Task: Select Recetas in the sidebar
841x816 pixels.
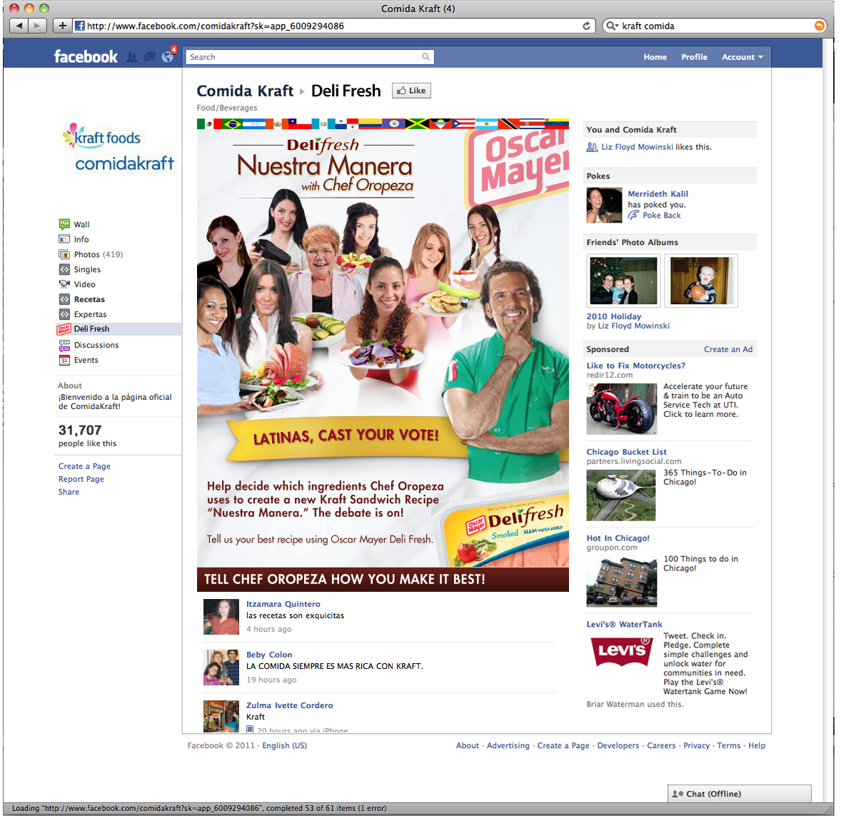Action: (89, 299)
